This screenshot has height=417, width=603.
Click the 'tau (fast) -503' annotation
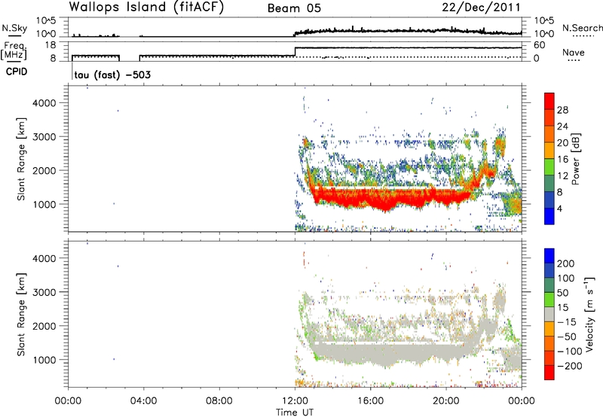tap(112, 75)
